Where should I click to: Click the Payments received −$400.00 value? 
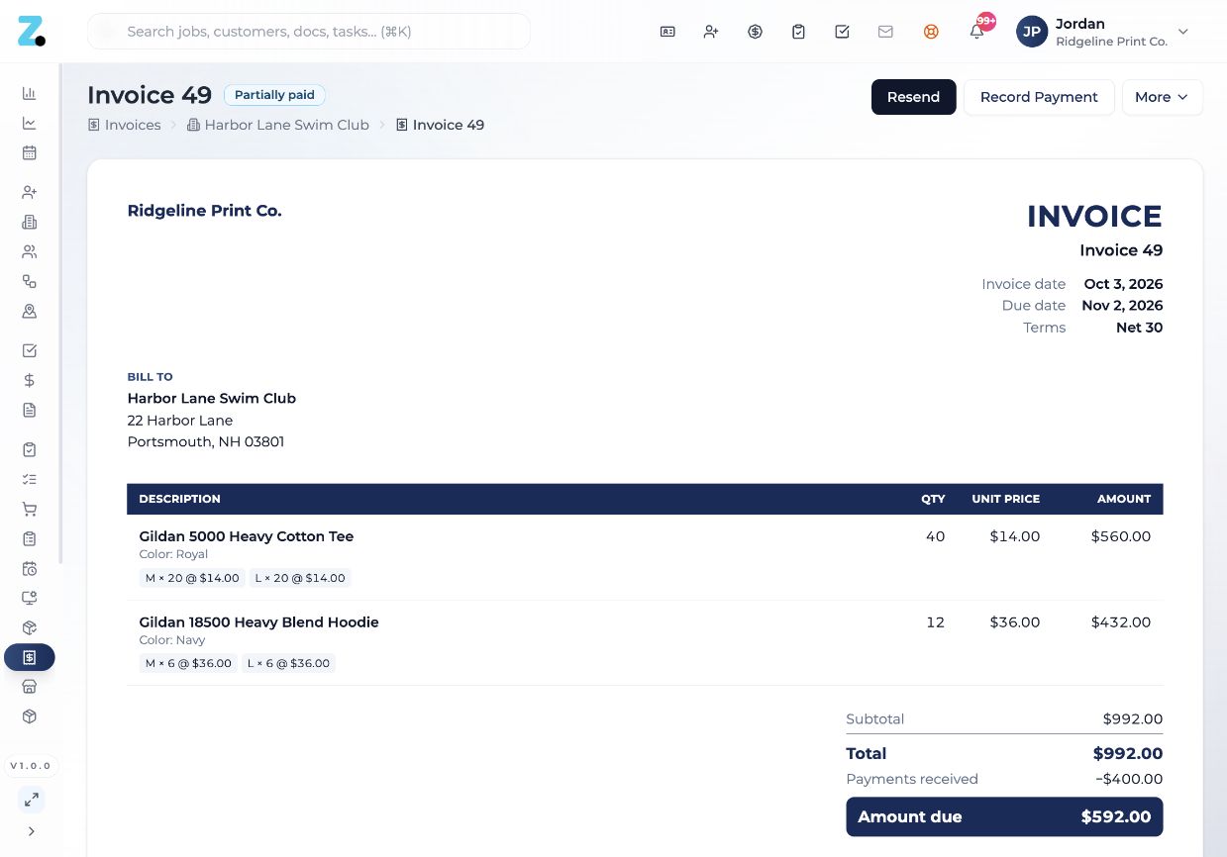point(1129,779)
